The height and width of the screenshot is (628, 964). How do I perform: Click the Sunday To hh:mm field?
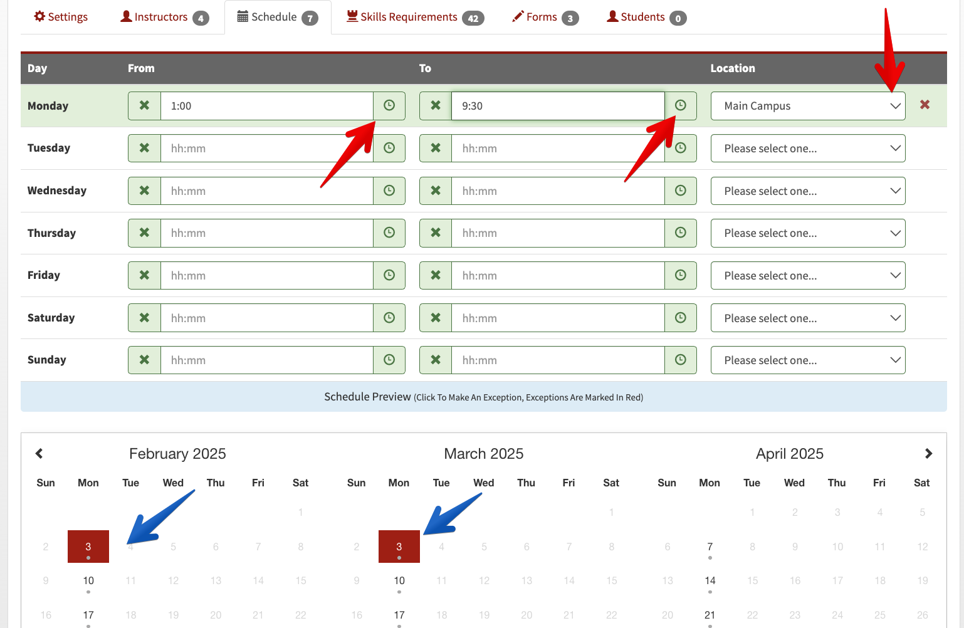pyautogui.click(x=558, y=360)
